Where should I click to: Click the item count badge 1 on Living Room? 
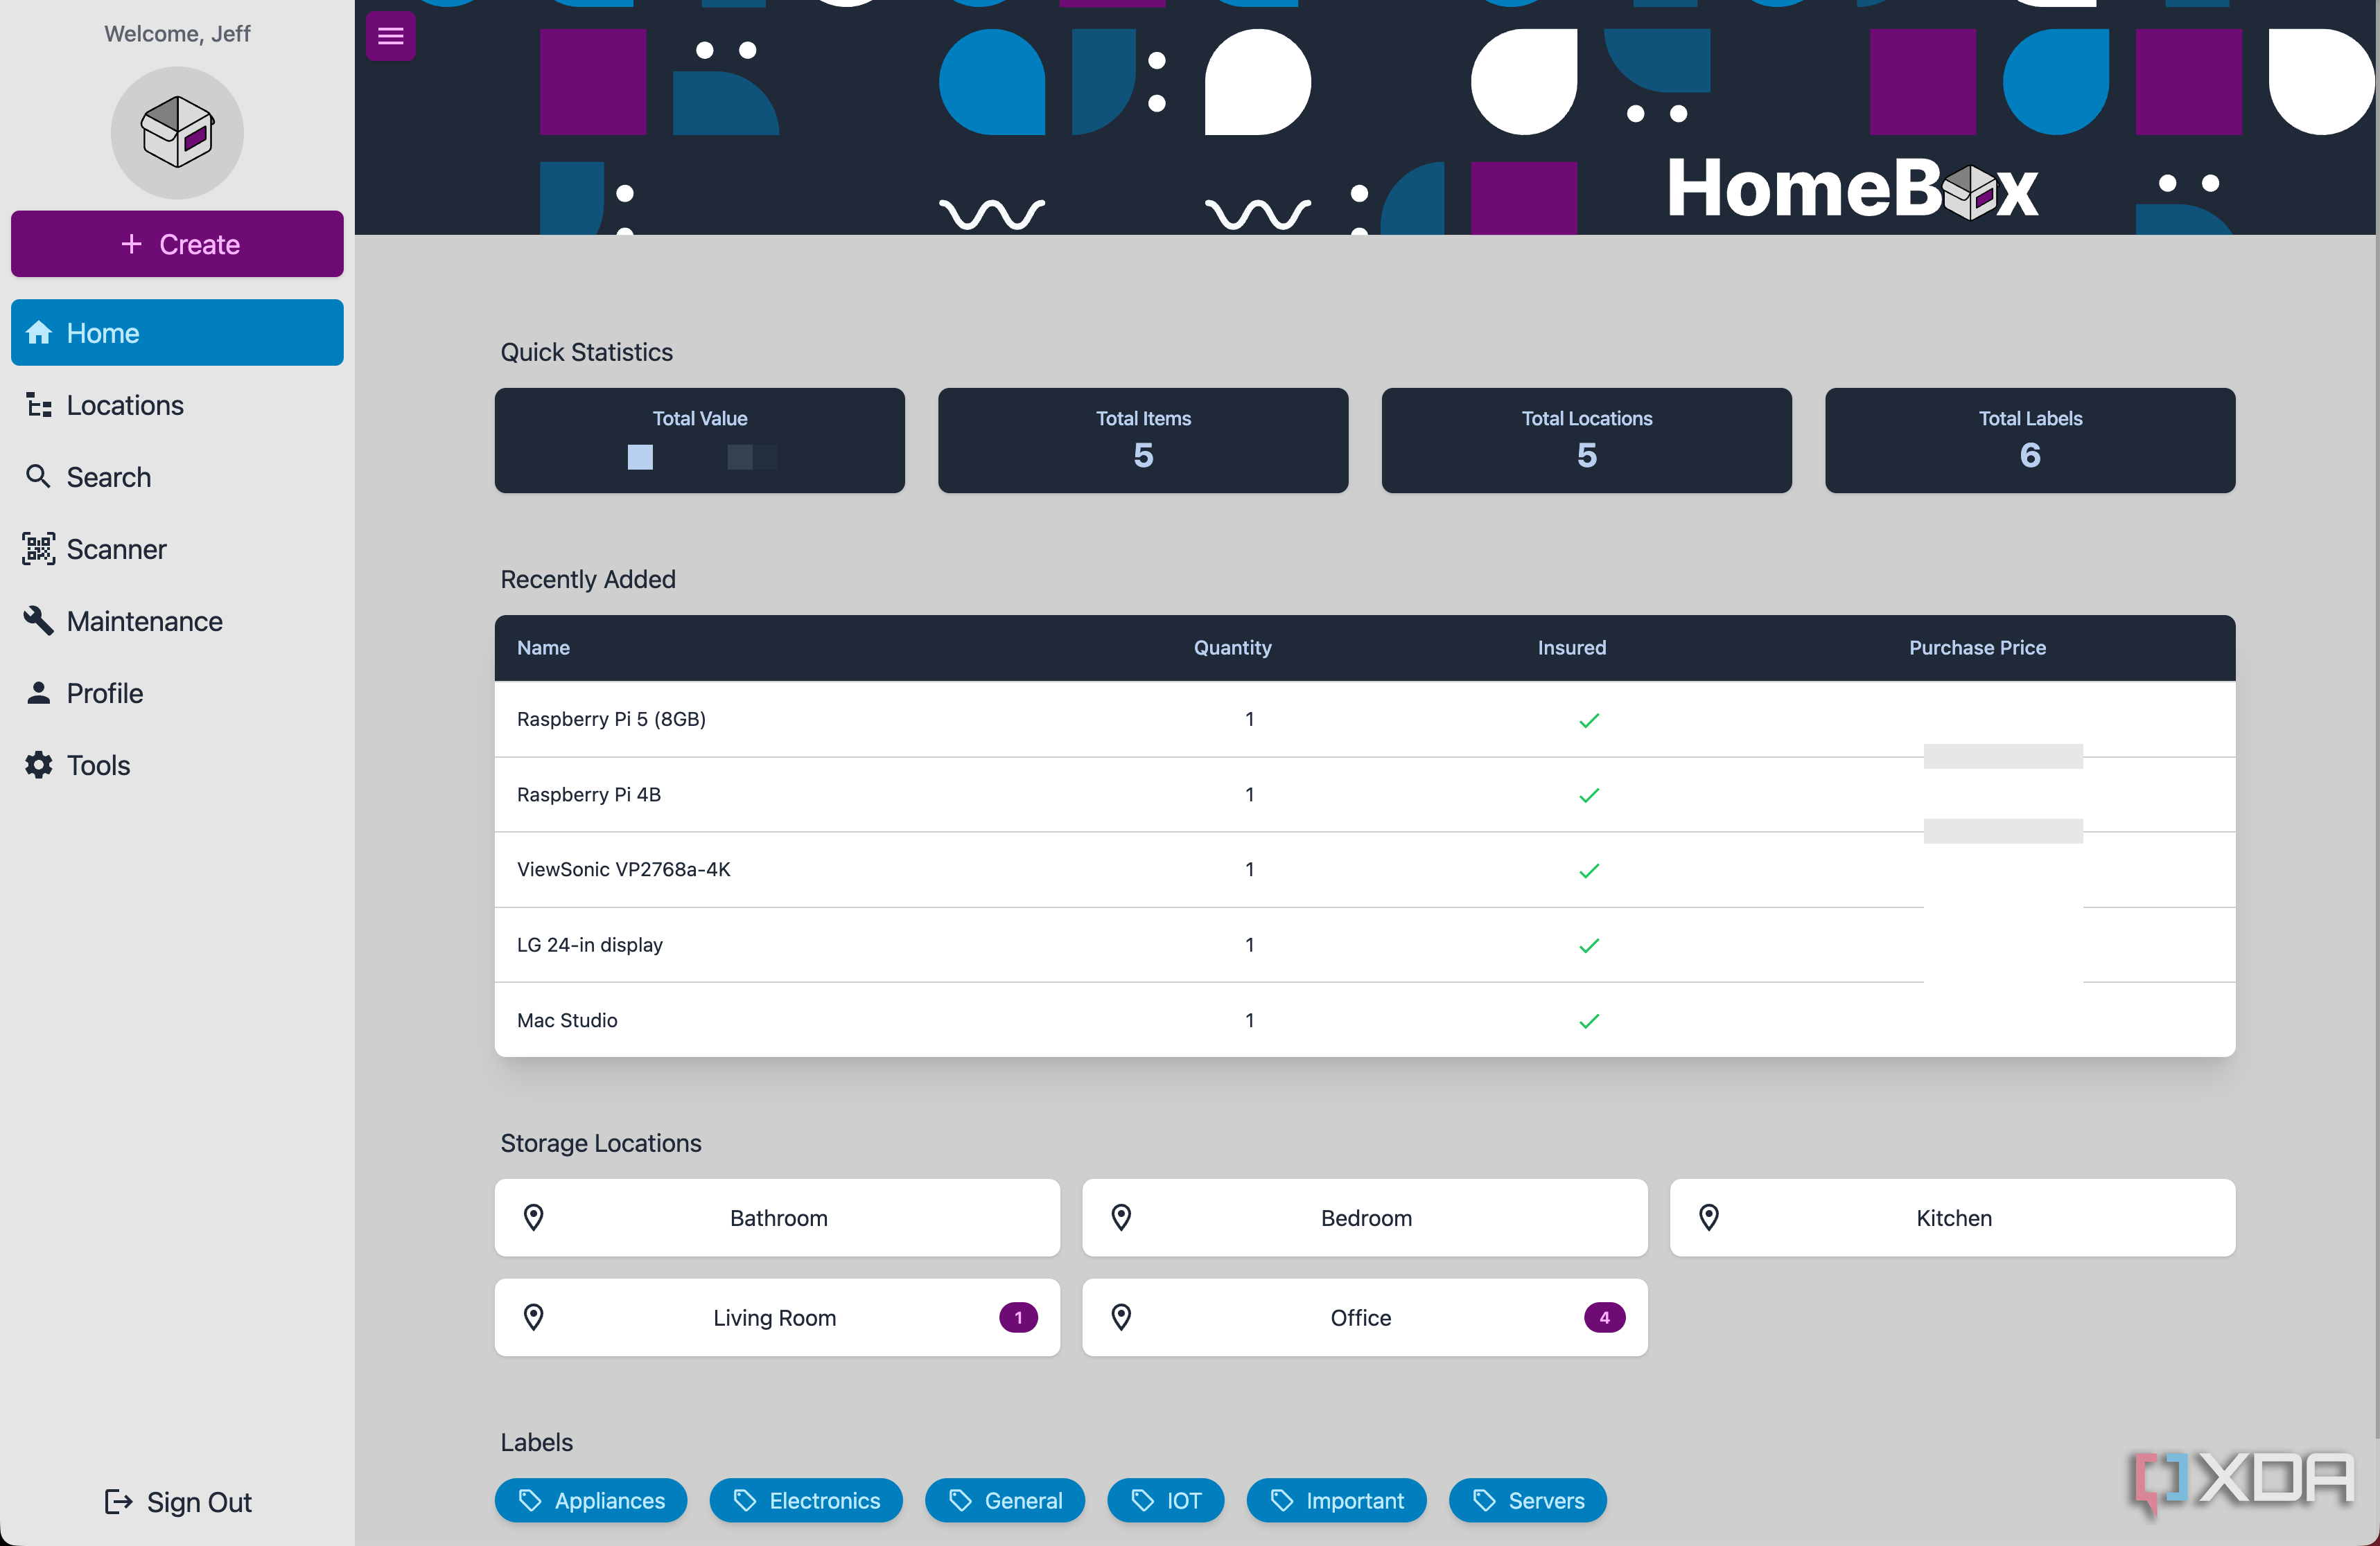click(1018, 1317)
